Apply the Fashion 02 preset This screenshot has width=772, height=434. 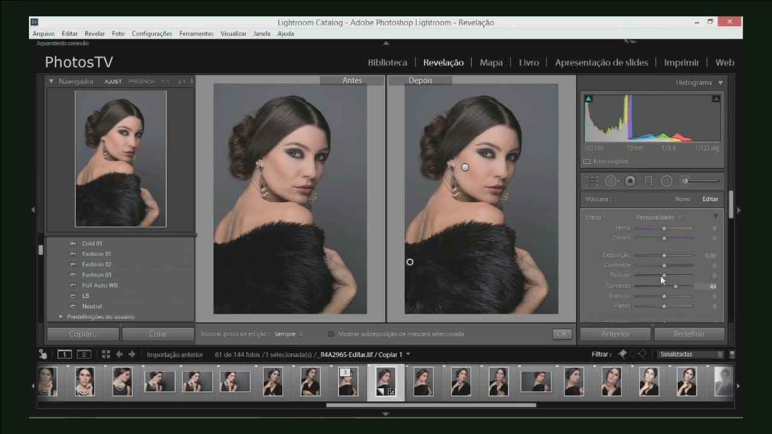tap(96, 265)
